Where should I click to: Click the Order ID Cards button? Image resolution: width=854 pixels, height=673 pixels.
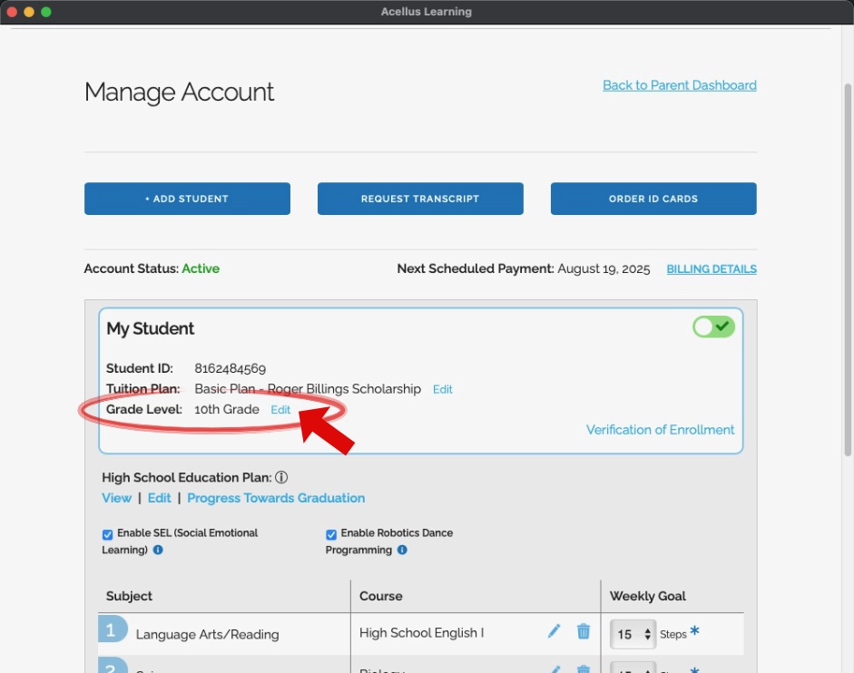tap(653, 199)
